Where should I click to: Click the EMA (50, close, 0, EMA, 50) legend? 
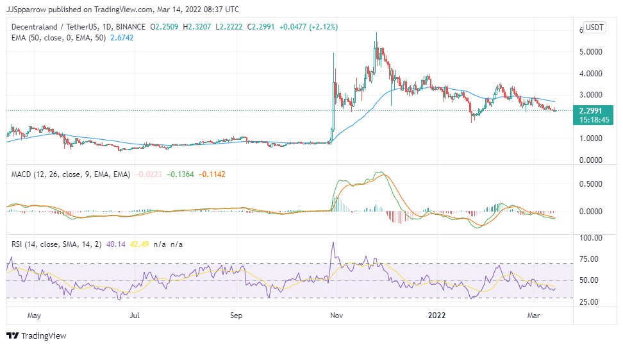point(58,38)
